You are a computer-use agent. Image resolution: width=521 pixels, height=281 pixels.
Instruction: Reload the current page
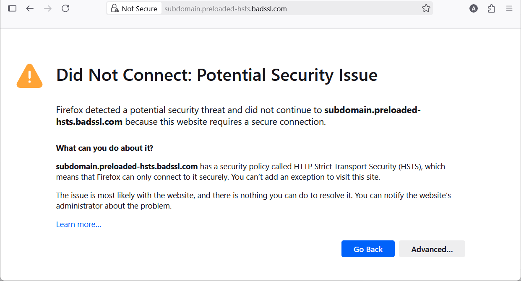click(65, 8)
